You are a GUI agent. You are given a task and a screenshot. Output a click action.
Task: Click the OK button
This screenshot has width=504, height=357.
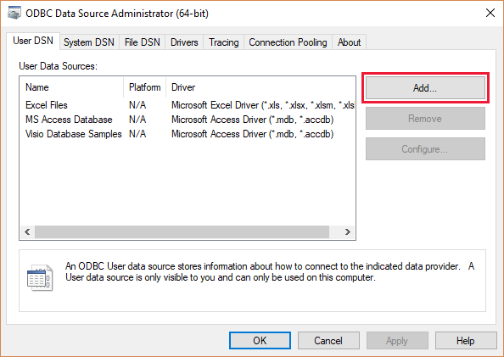pos(260,341)
